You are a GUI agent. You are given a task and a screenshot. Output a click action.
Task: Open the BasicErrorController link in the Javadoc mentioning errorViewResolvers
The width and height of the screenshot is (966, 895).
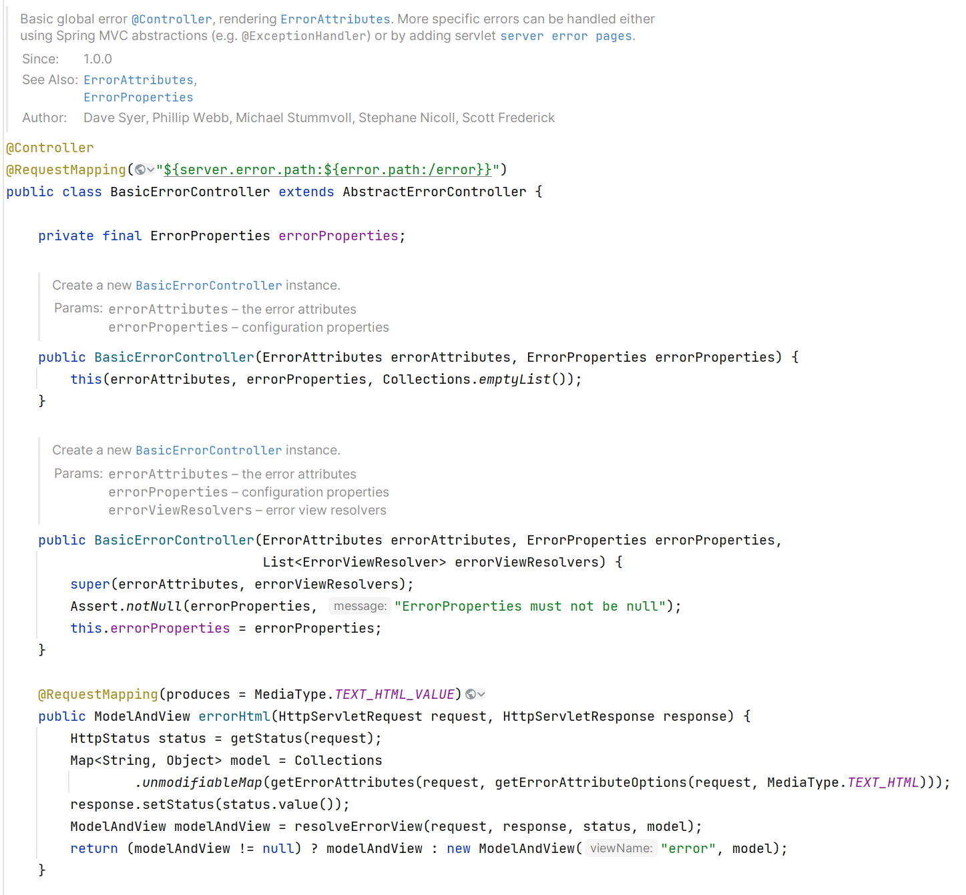[209, 451]
